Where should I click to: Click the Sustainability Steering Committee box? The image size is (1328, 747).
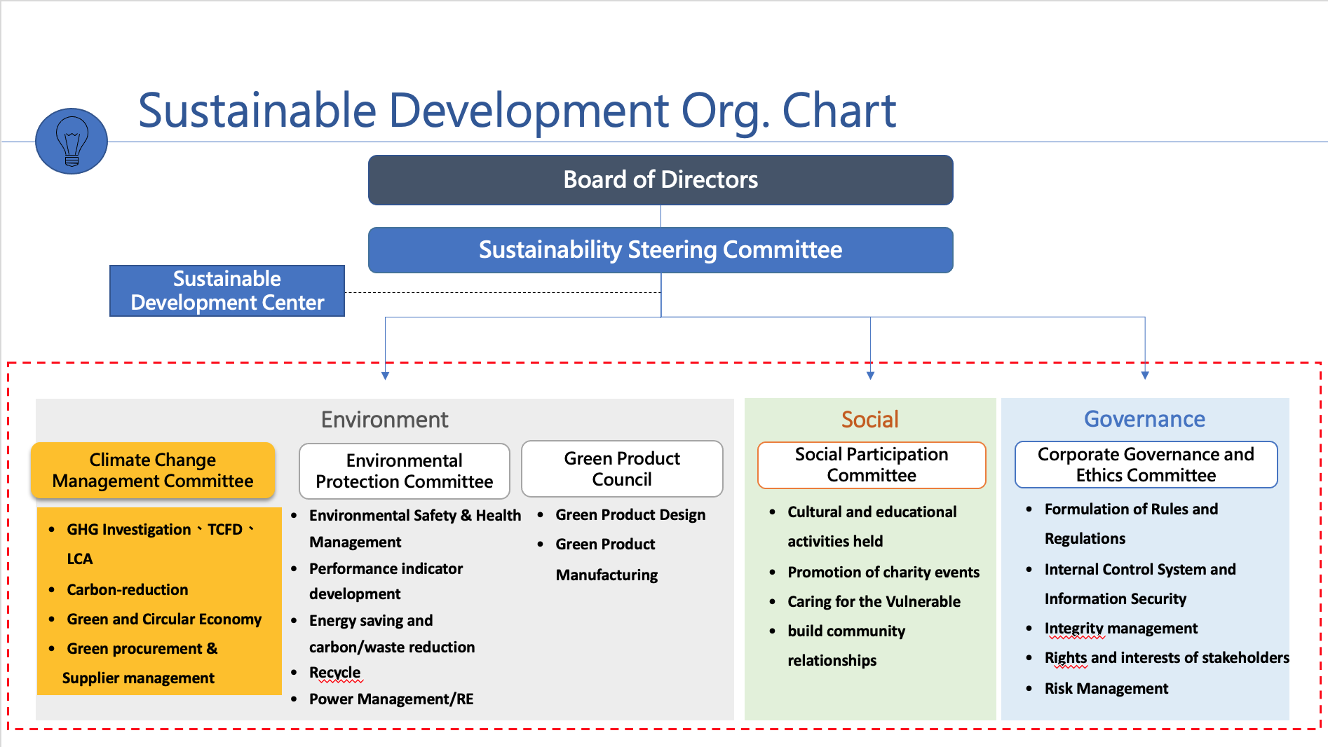tap(660, 250)
